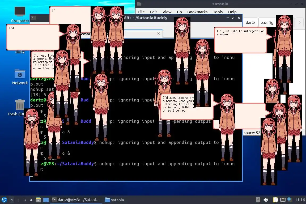Open clipboard manager tray icon

[x=275, y=200]
